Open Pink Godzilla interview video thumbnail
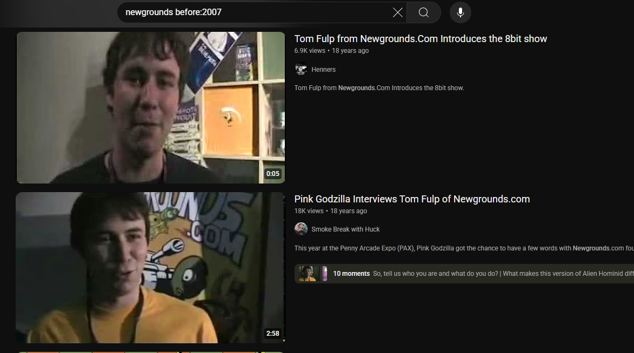This screenshot has width=634, height=353. [150, 268]
